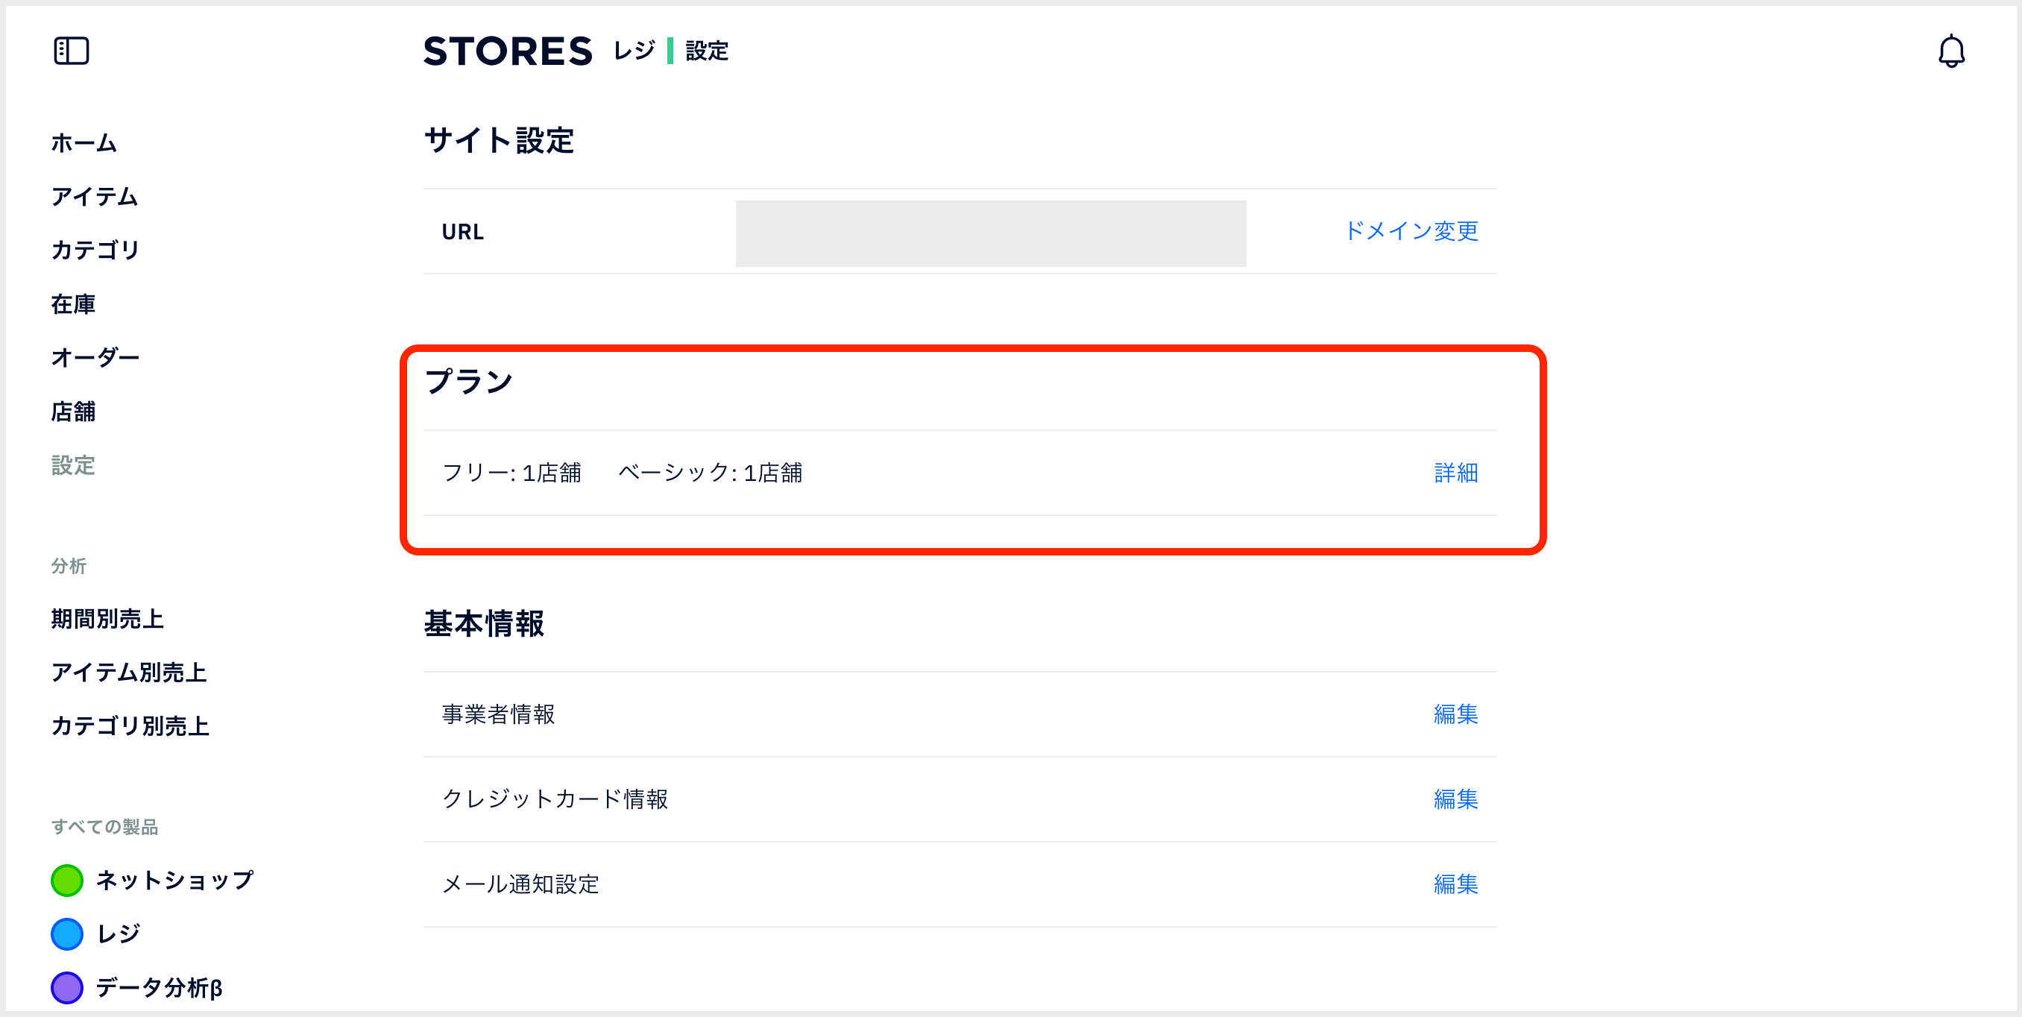The image size is (2022, 1017).
Task: Go to アイテム in the sidebar
Action: [x=94, y=196]
